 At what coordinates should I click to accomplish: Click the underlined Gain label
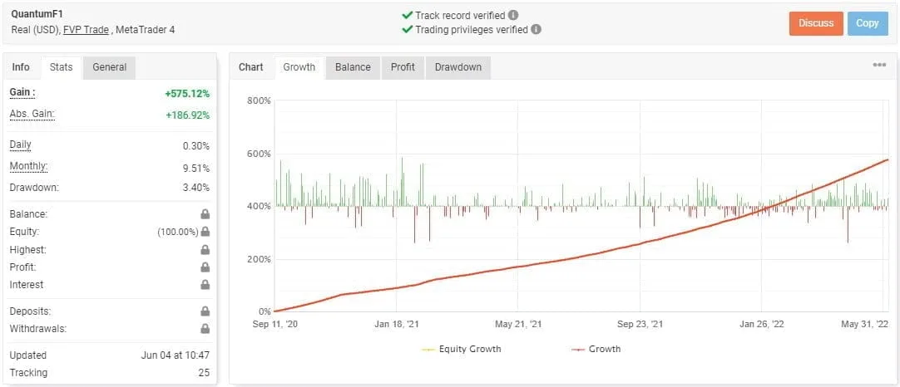pyautogui.click(x=22, y=92)
